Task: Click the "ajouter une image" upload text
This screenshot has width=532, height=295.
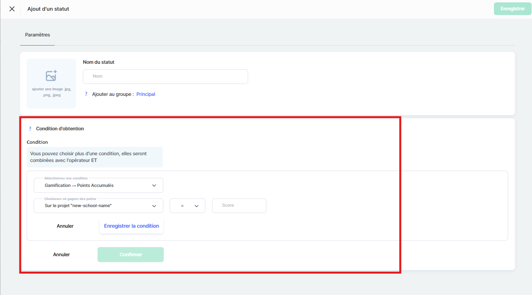Action: [51, 92]
